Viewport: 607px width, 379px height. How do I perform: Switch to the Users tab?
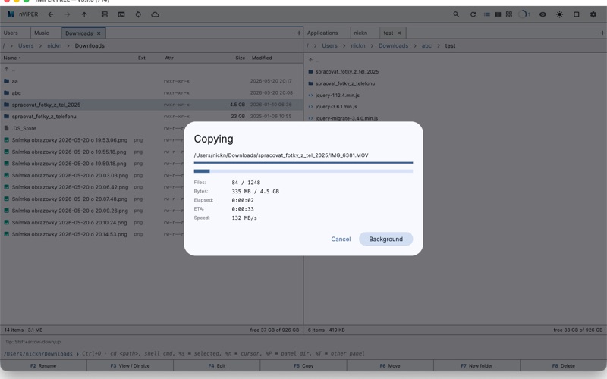[x=11, y=33]
